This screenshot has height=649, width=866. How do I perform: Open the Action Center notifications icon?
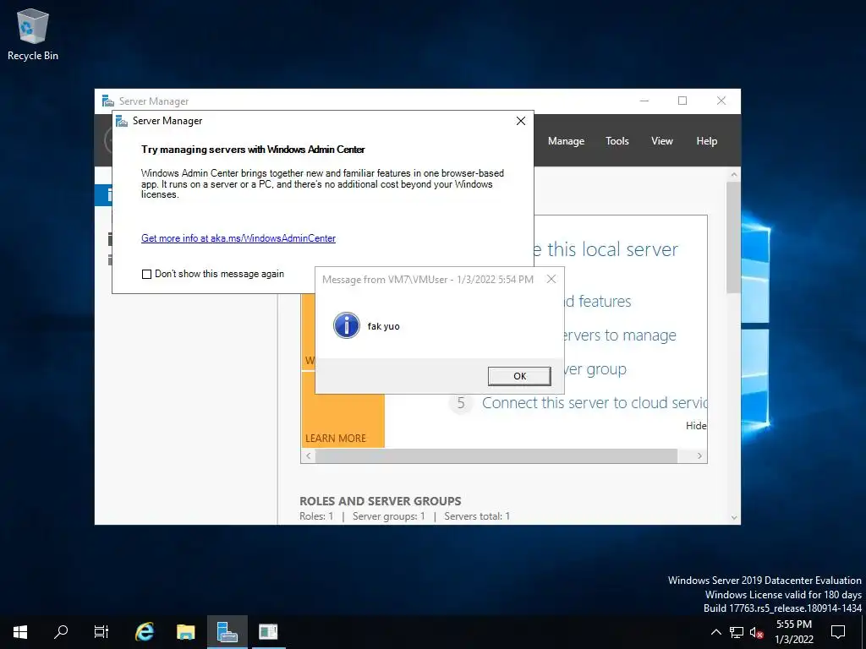click(x=838, y=632)
